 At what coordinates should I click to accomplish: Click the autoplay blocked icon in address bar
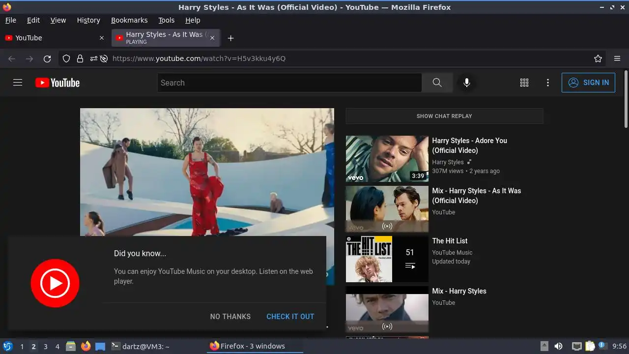point(104,59)
